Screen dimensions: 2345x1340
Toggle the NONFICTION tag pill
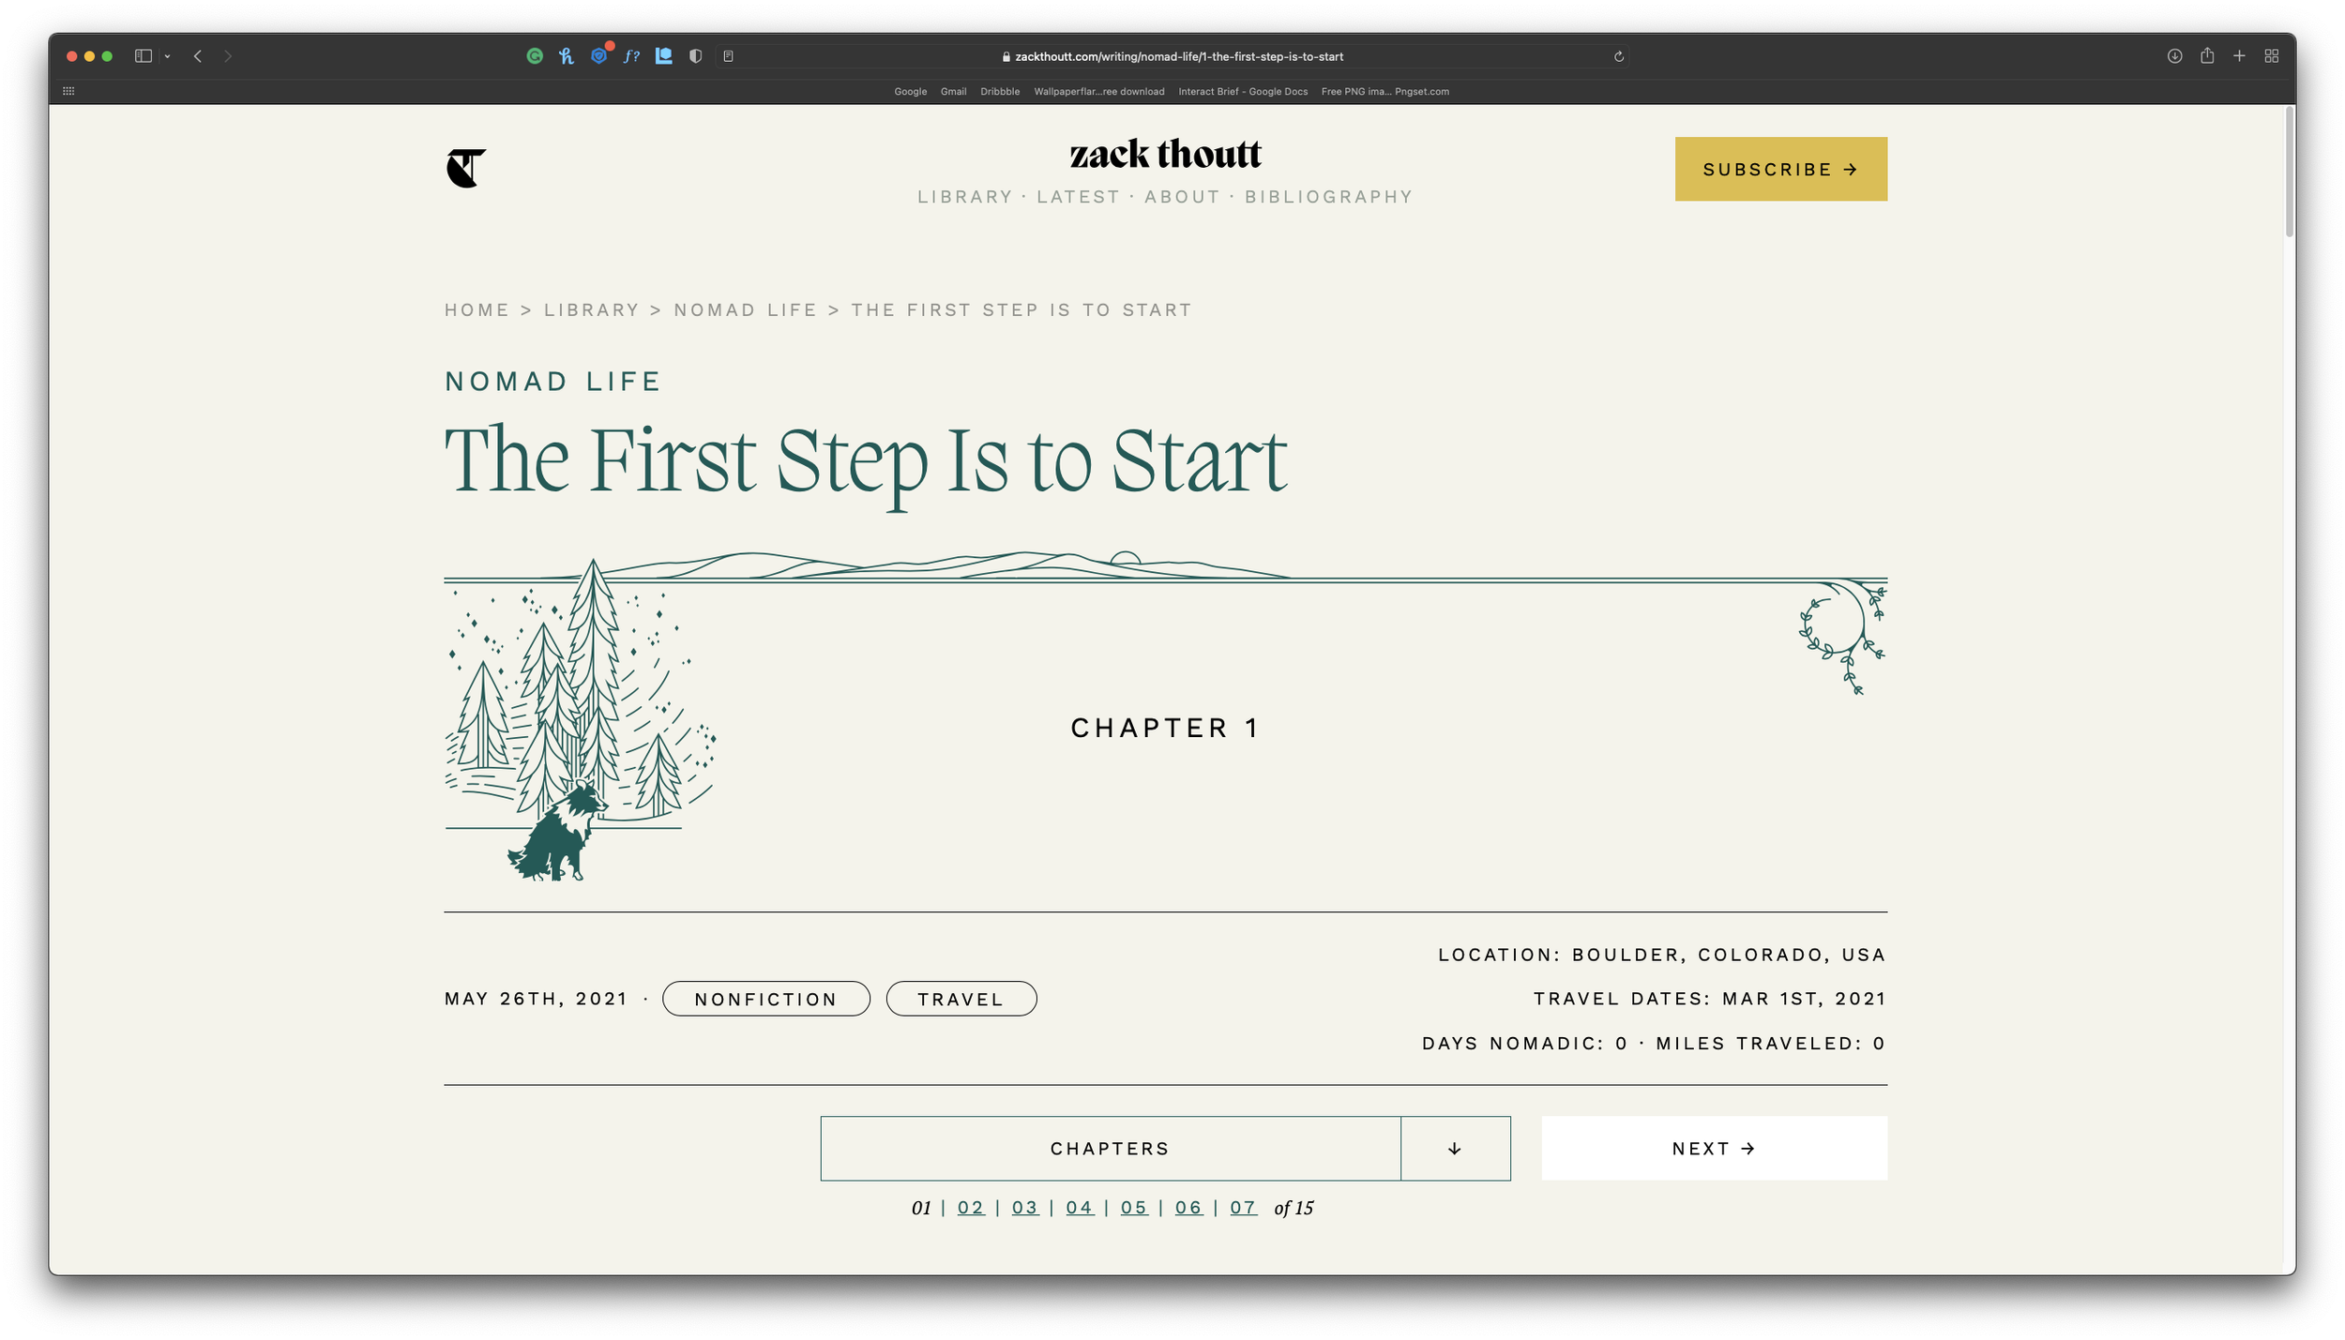click(x=765, y=999)
